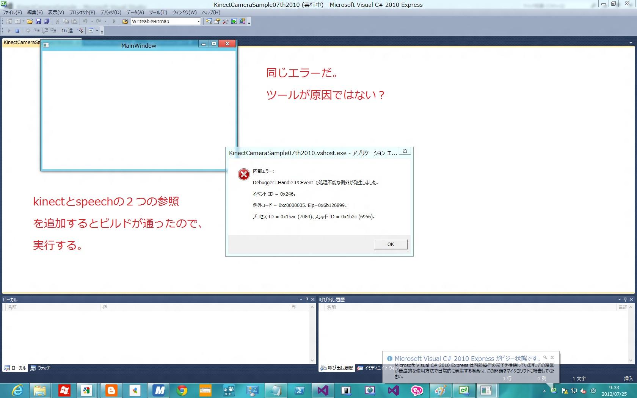Image resolution: width=637 pixels, height=398 pixels.
Task: Click the Save All toolbar icon
Action: click(47, 21)
